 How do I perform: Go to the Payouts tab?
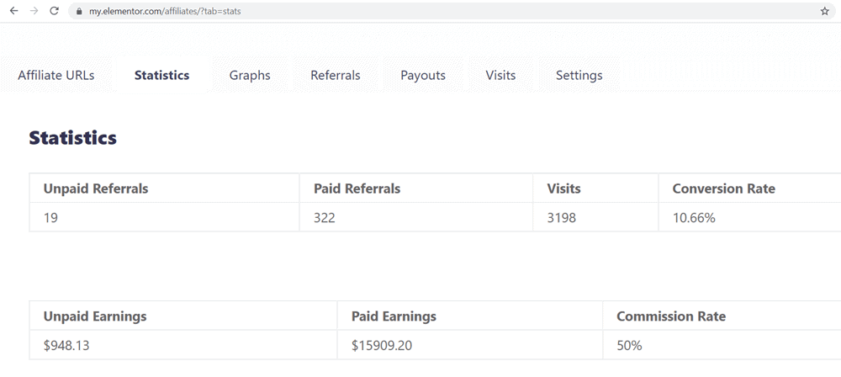pyautogui.click(x=423, y=75)
